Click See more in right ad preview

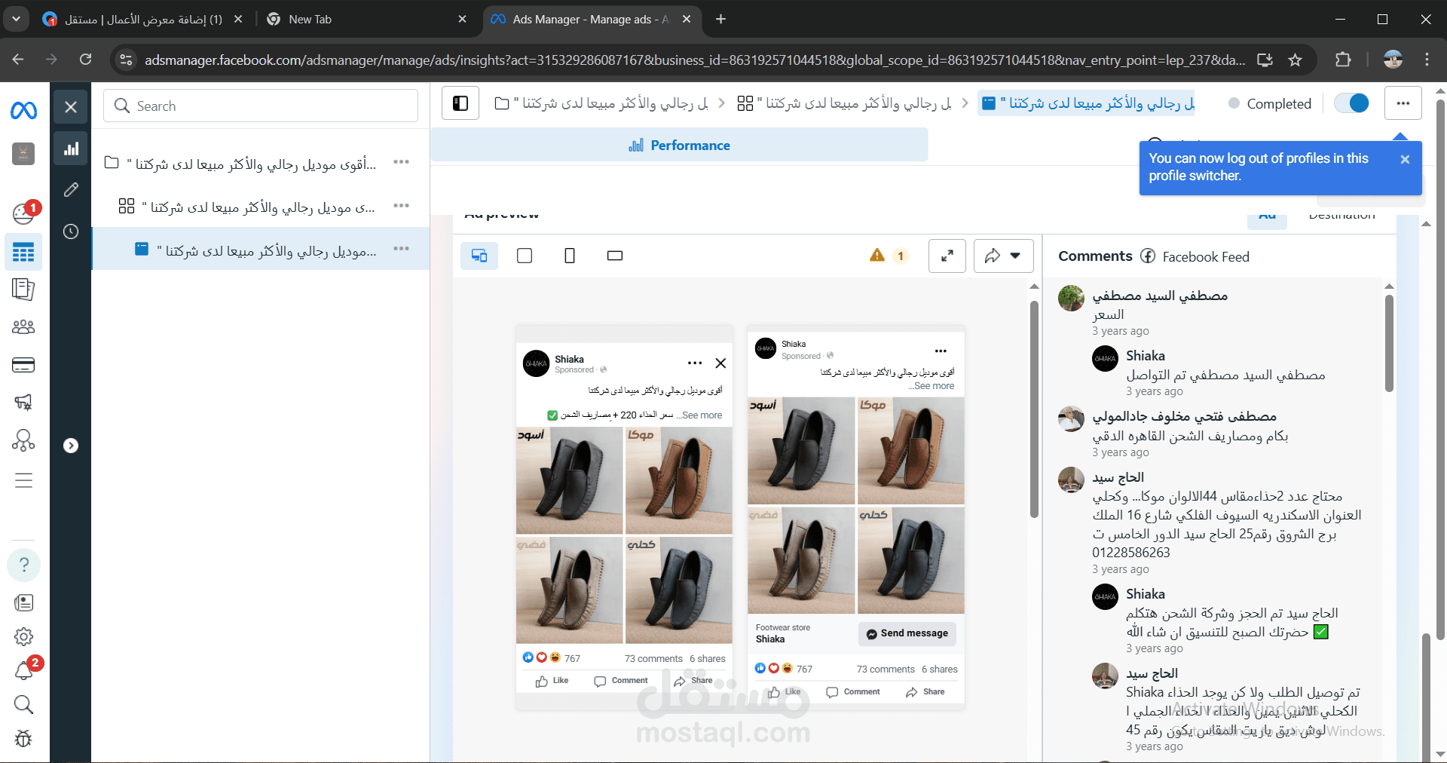click(935, 386)
